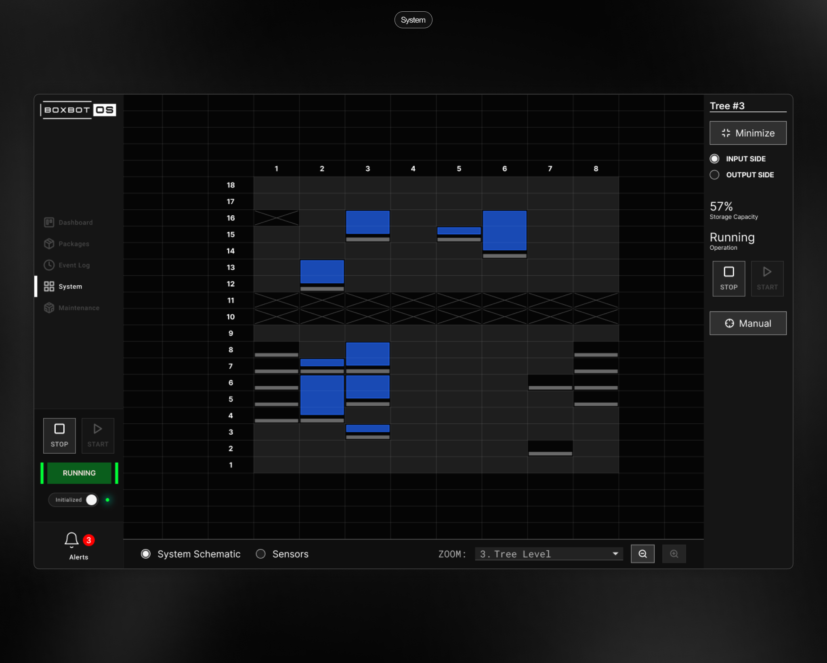827x663 pixels.
Task: Click the zoom in magnifier button
Action: pos(674,554)
